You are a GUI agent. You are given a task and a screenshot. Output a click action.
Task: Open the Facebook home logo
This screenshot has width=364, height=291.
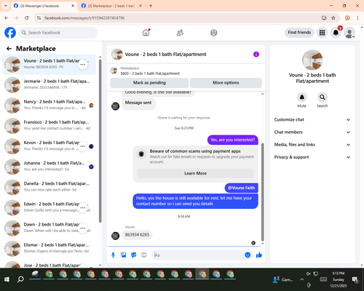[10, 33]
